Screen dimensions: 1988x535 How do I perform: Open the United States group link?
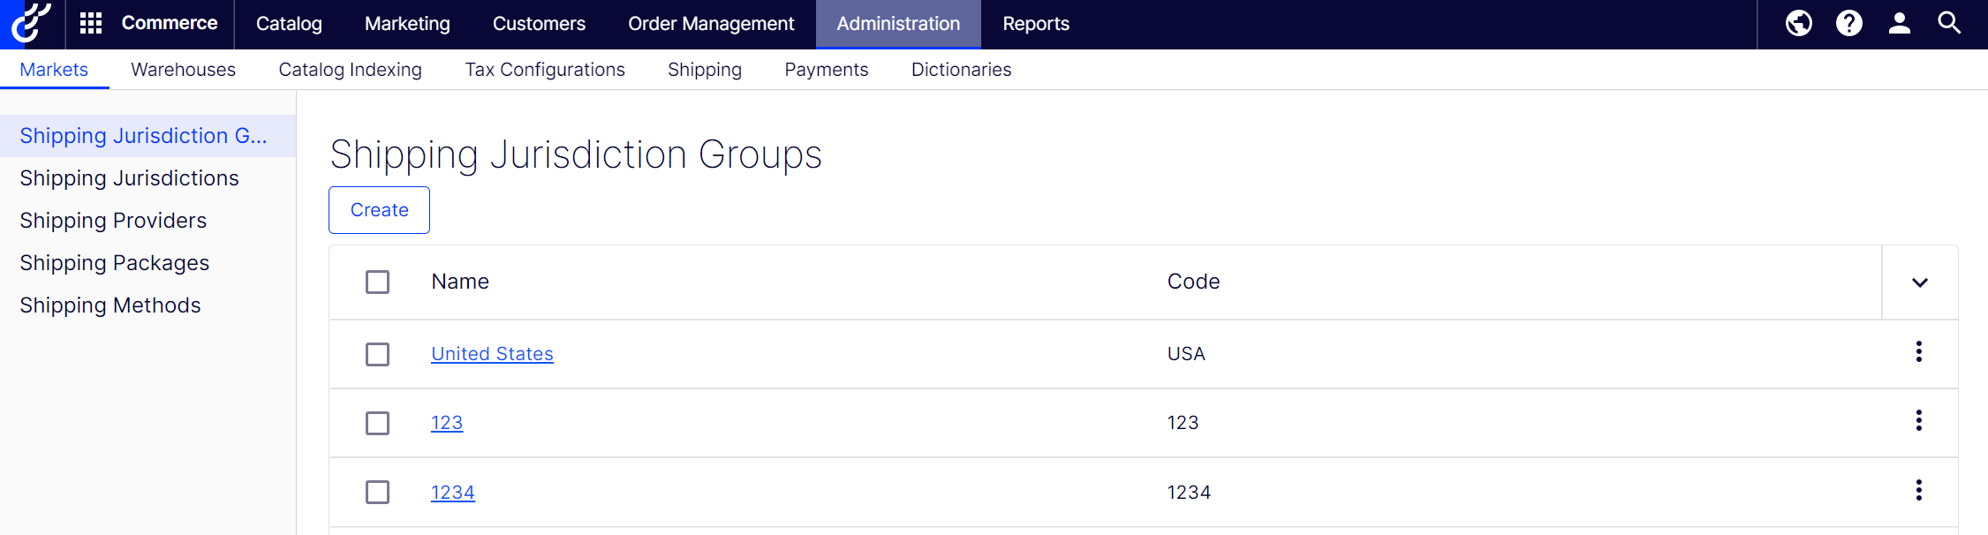tap(492, 354)
